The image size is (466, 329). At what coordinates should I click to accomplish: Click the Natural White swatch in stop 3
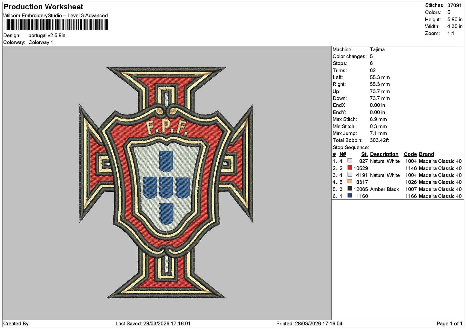(350, 174)
